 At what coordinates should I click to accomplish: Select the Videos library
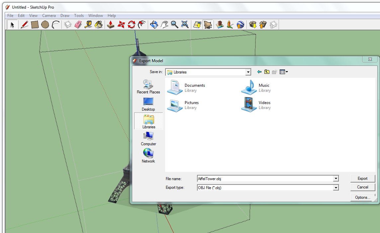(x=256, y=105)
